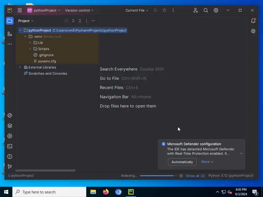Open the Notifications bell icon
The height and width of the screenshot is (197, 263).
tap(253, 21)
